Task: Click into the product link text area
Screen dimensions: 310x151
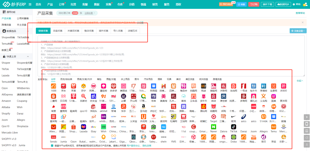Action: (x=171, y=56)
